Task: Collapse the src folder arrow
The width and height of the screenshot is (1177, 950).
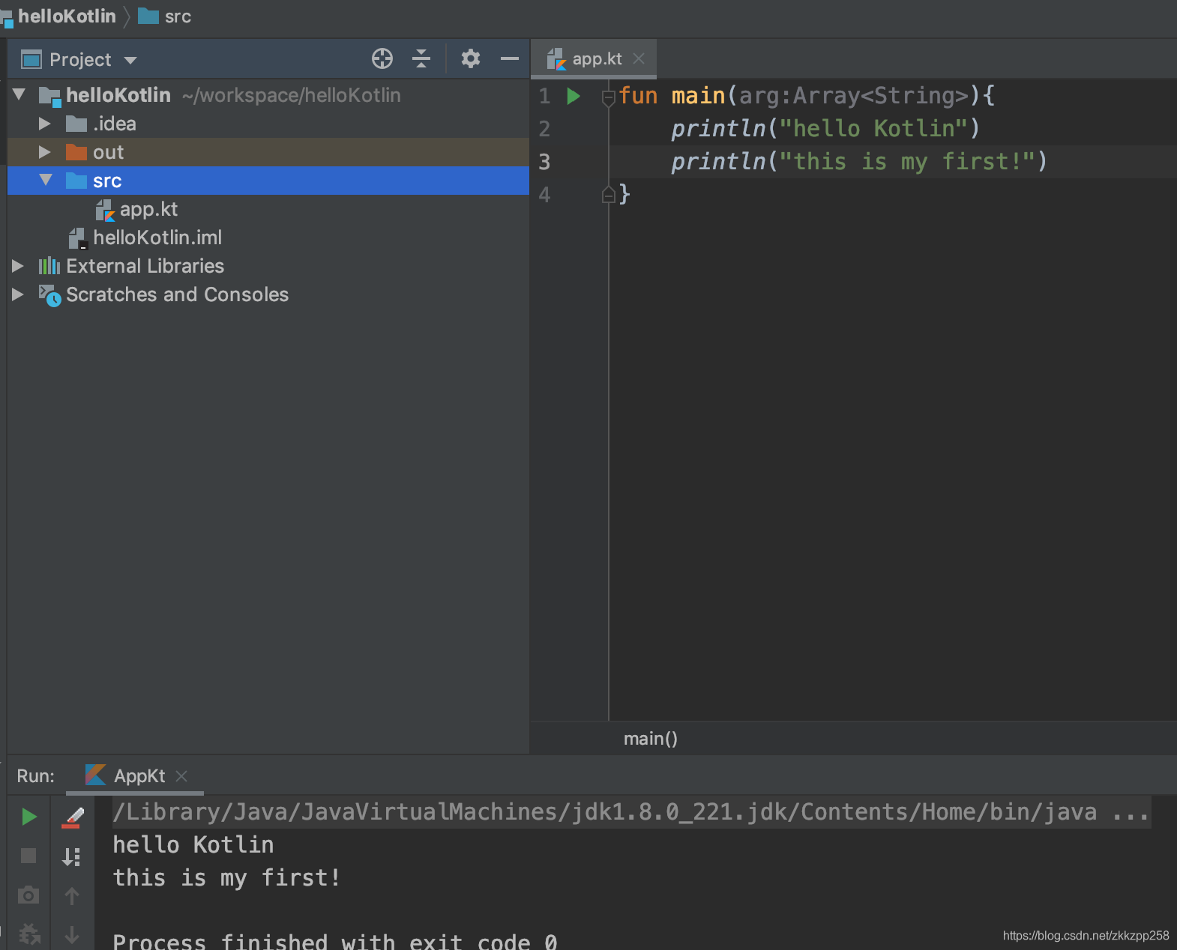Action: pyautogui.click(x=46, y=180)
